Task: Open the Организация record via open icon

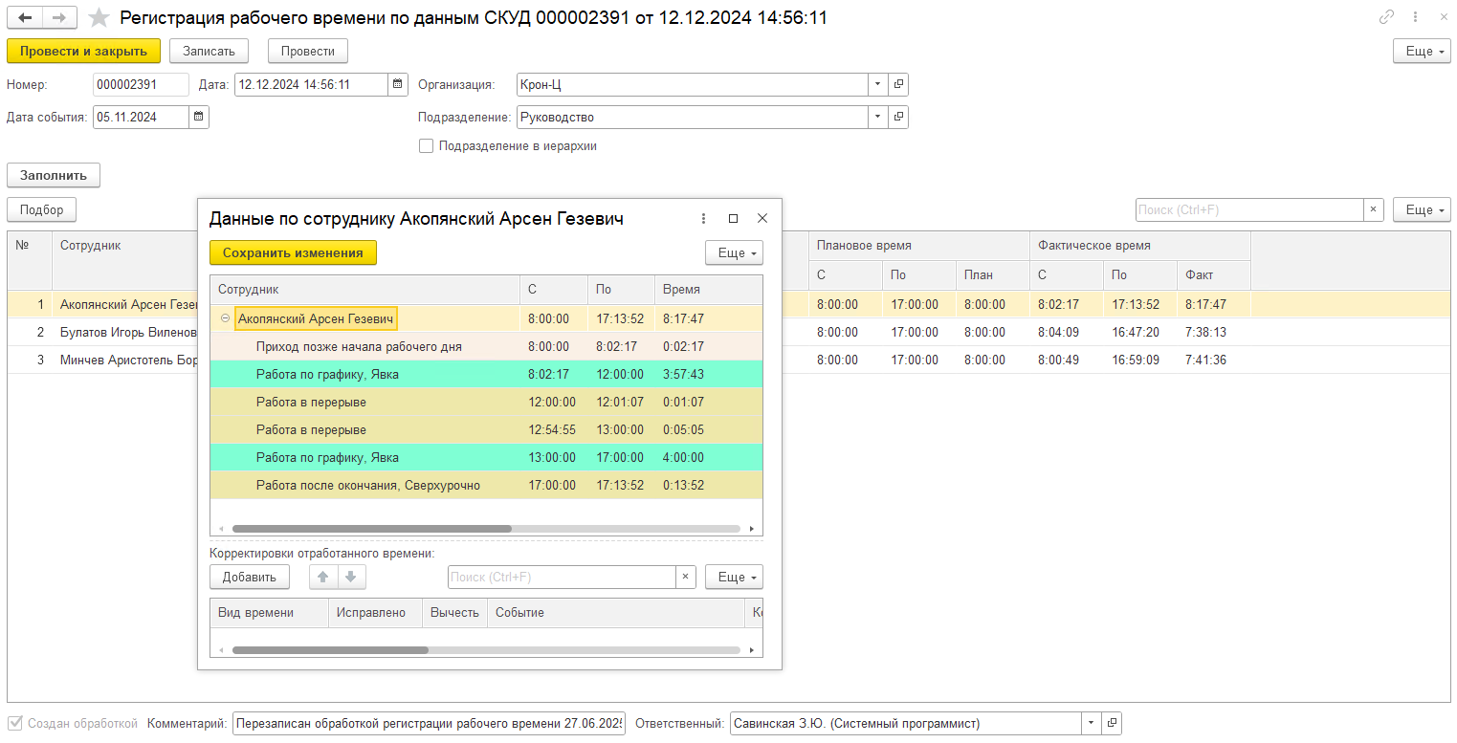Action: coord(898,84)
